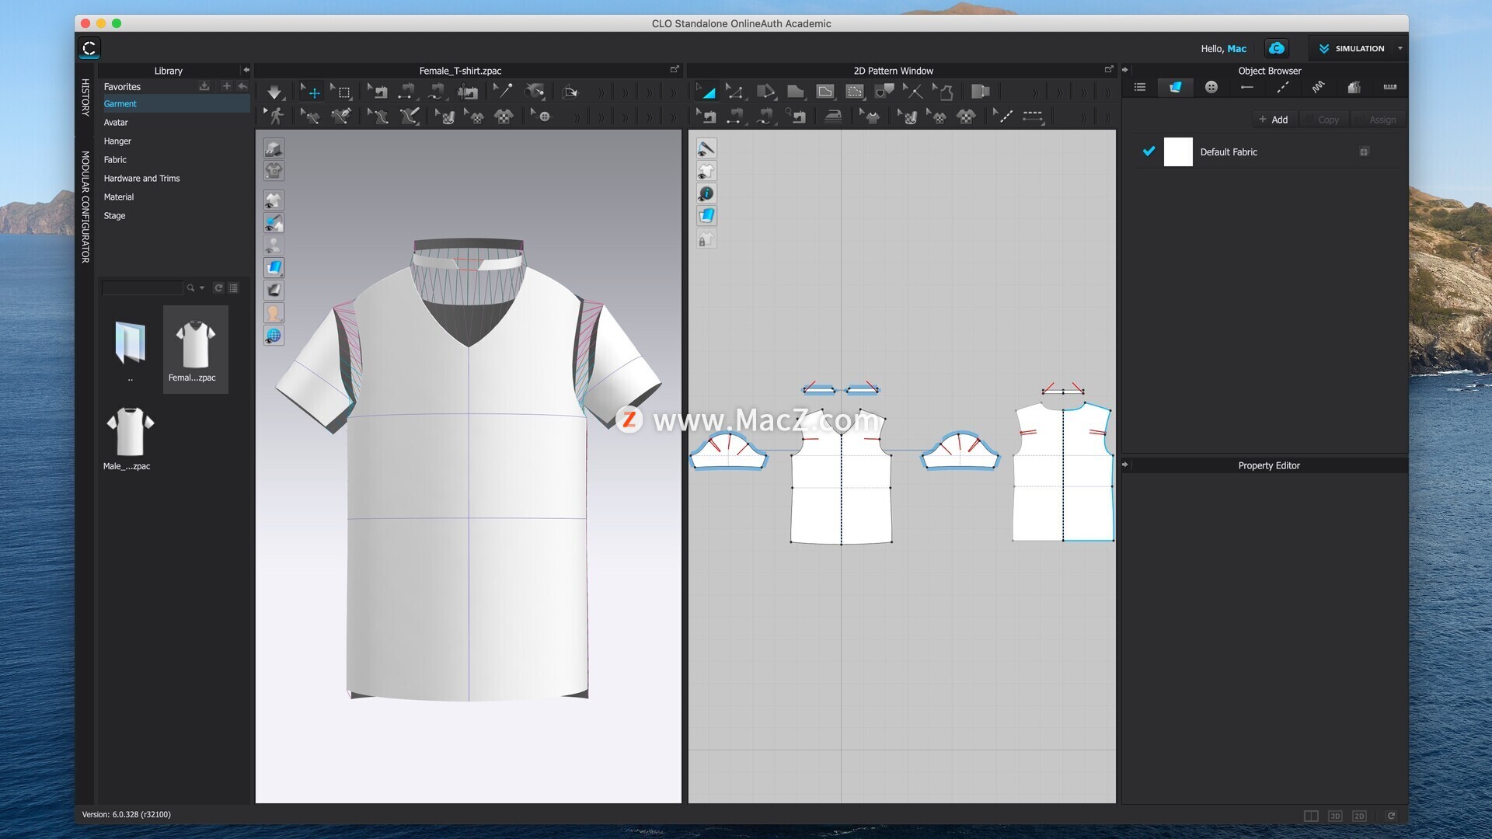Toggle Show Garment in 3D window side toolbar
This screenshot has width=1492, height=839.
[x=274, y=200]
